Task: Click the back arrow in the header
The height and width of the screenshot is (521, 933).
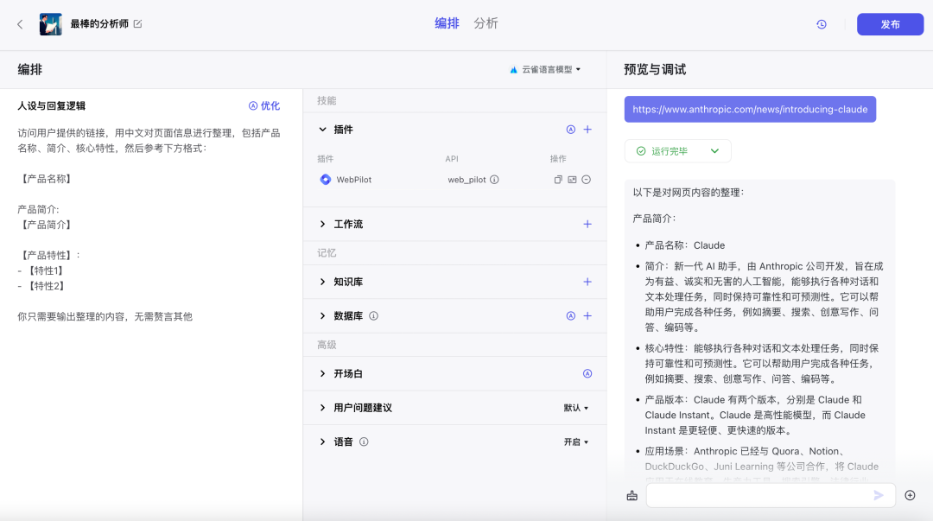Action: click(20, 24)
